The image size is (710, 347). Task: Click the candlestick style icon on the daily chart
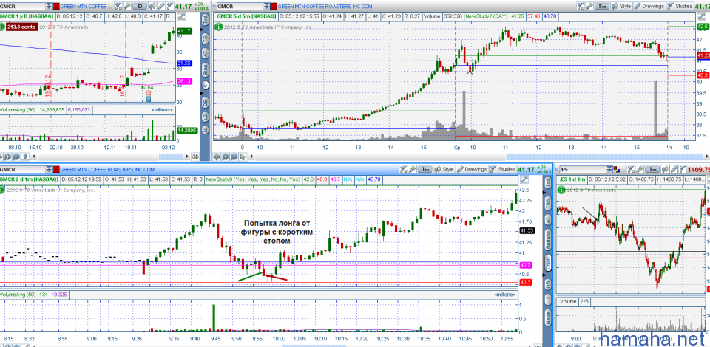coord(152,7)
